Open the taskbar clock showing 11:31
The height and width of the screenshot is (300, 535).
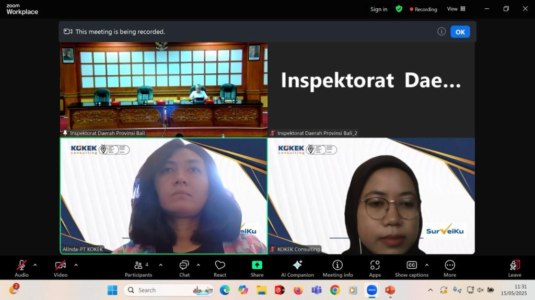[514, 290]
